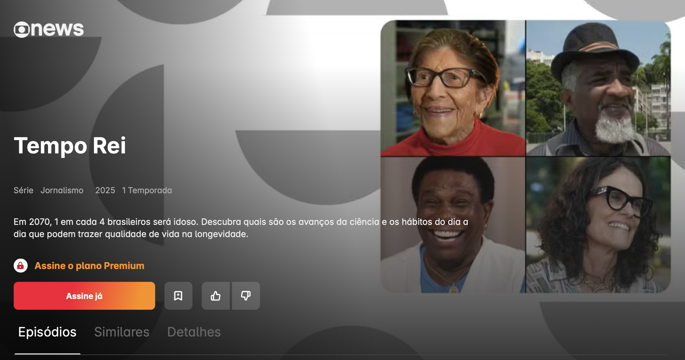This screenshot has height=360, width=685.
Task: Open the Assine o plano Premium link
Action: pos(89,266)
